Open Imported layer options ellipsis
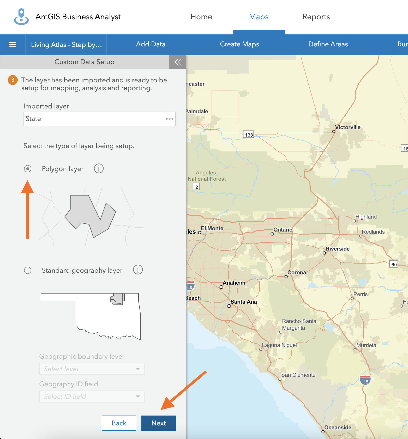Image resolution: width=408 pixels, height=439 pixels. [x=170, y=119]
